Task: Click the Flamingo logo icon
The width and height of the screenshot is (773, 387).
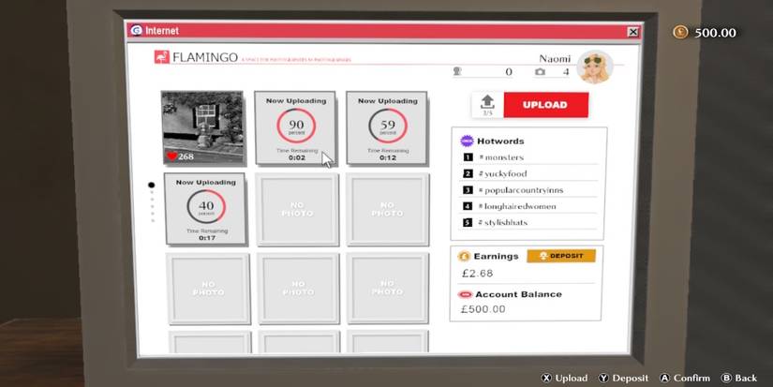Action: [162, 57]
